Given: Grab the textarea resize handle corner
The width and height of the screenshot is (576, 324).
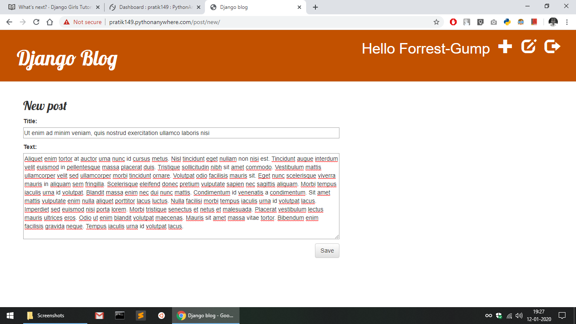Looking at the screenshot, I should [x=337, y=237].
